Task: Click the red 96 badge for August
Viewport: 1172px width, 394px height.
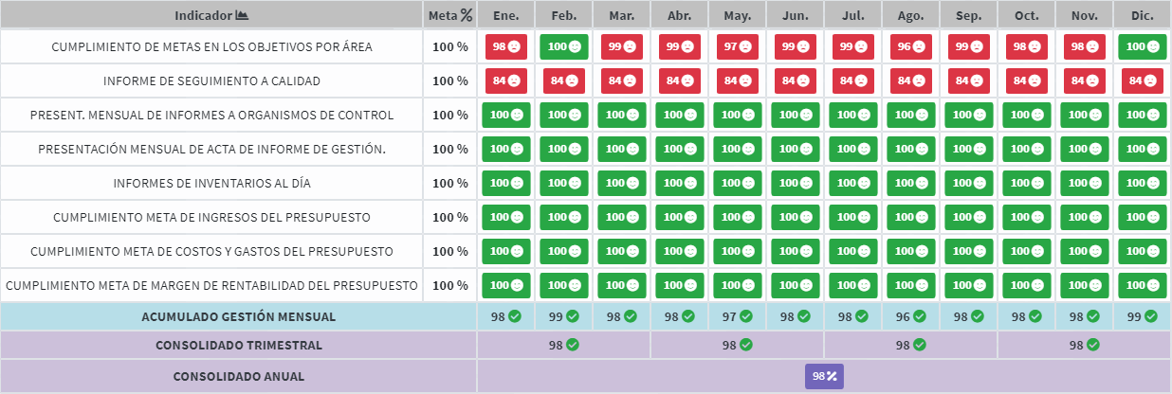Action: (x=911, y=46)
